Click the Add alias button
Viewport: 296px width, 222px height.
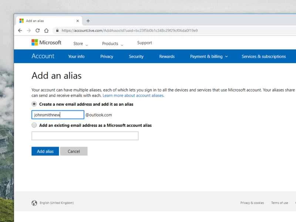(45, 151)
